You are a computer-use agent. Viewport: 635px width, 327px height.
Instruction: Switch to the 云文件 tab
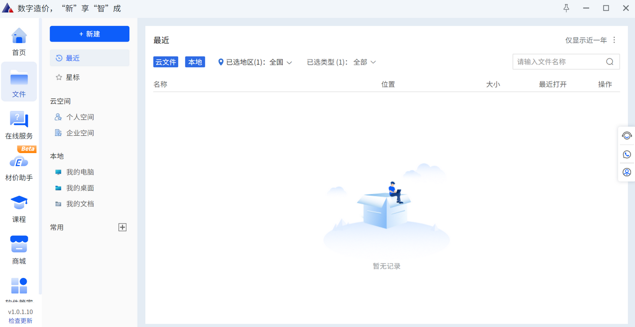click(x=166, y=61)
